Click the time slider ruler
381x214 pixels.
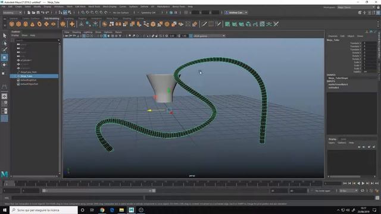[163, 184]
